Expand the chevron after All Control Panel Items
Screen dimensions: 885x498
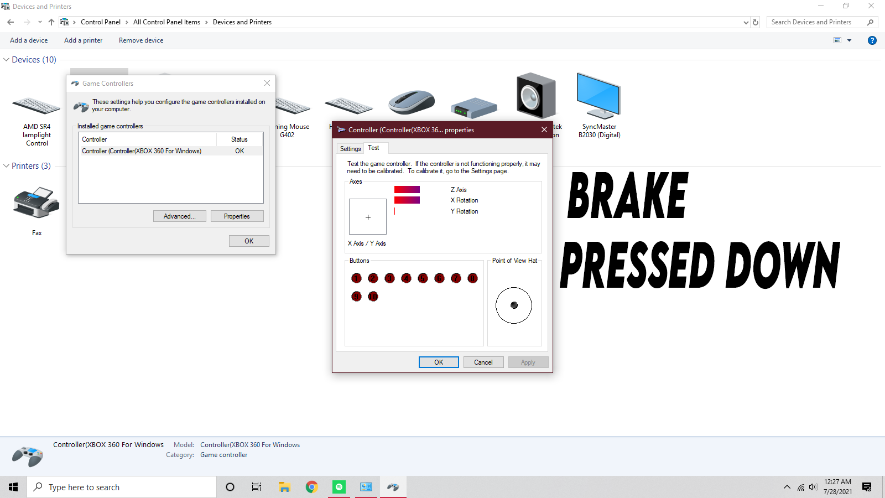pyautogui.click(x=206, y=22)
